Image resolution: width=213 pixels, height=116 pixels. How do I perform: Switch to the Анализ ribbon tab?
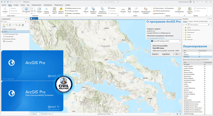pyautogui.click(x=23, y=5)
